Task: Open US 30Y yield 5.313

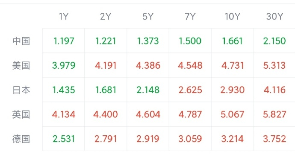Action: tap(274, 66)
